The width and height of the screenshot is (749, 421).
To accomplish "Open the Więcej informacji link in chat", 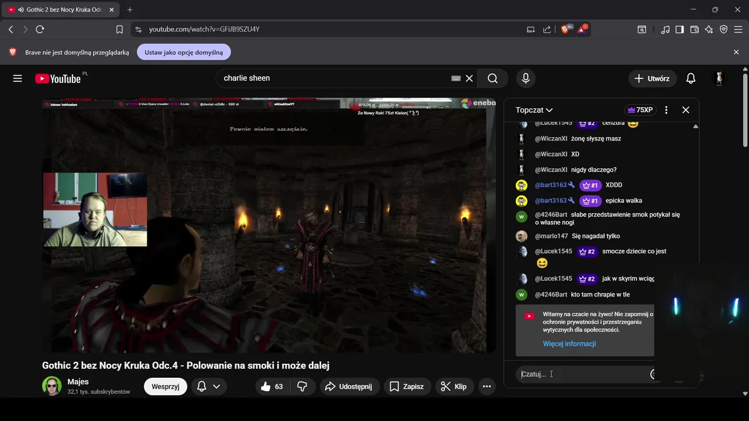I will (x=569, y=344).
